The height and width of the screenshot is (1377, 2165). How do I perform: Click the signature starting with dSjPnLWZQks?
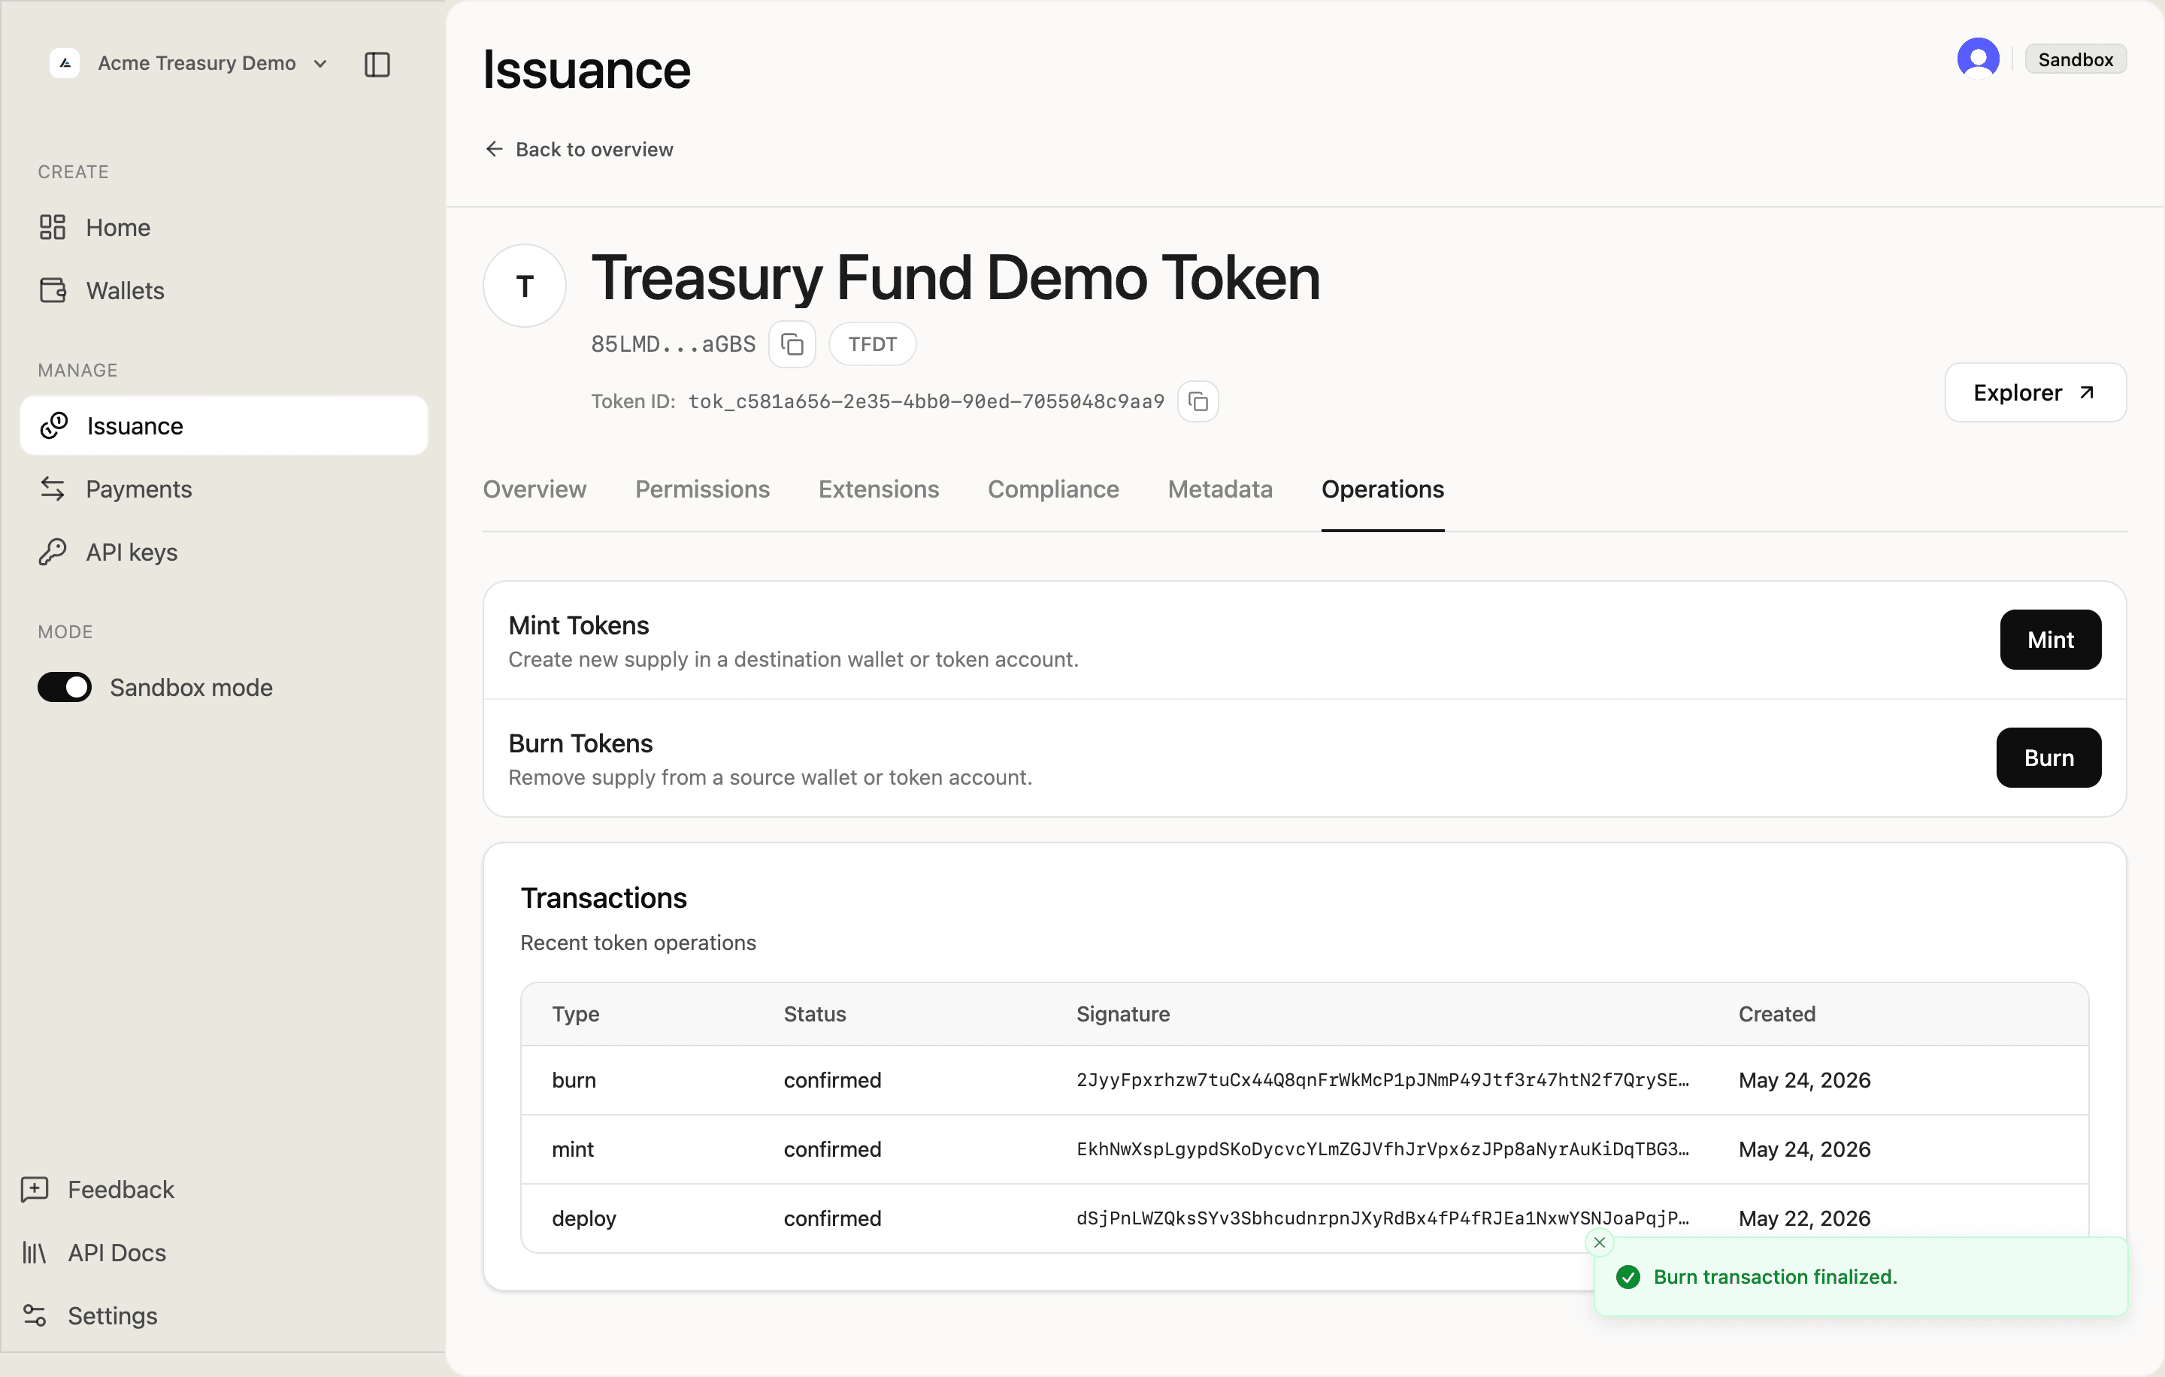click(x=1382, y=1218)
